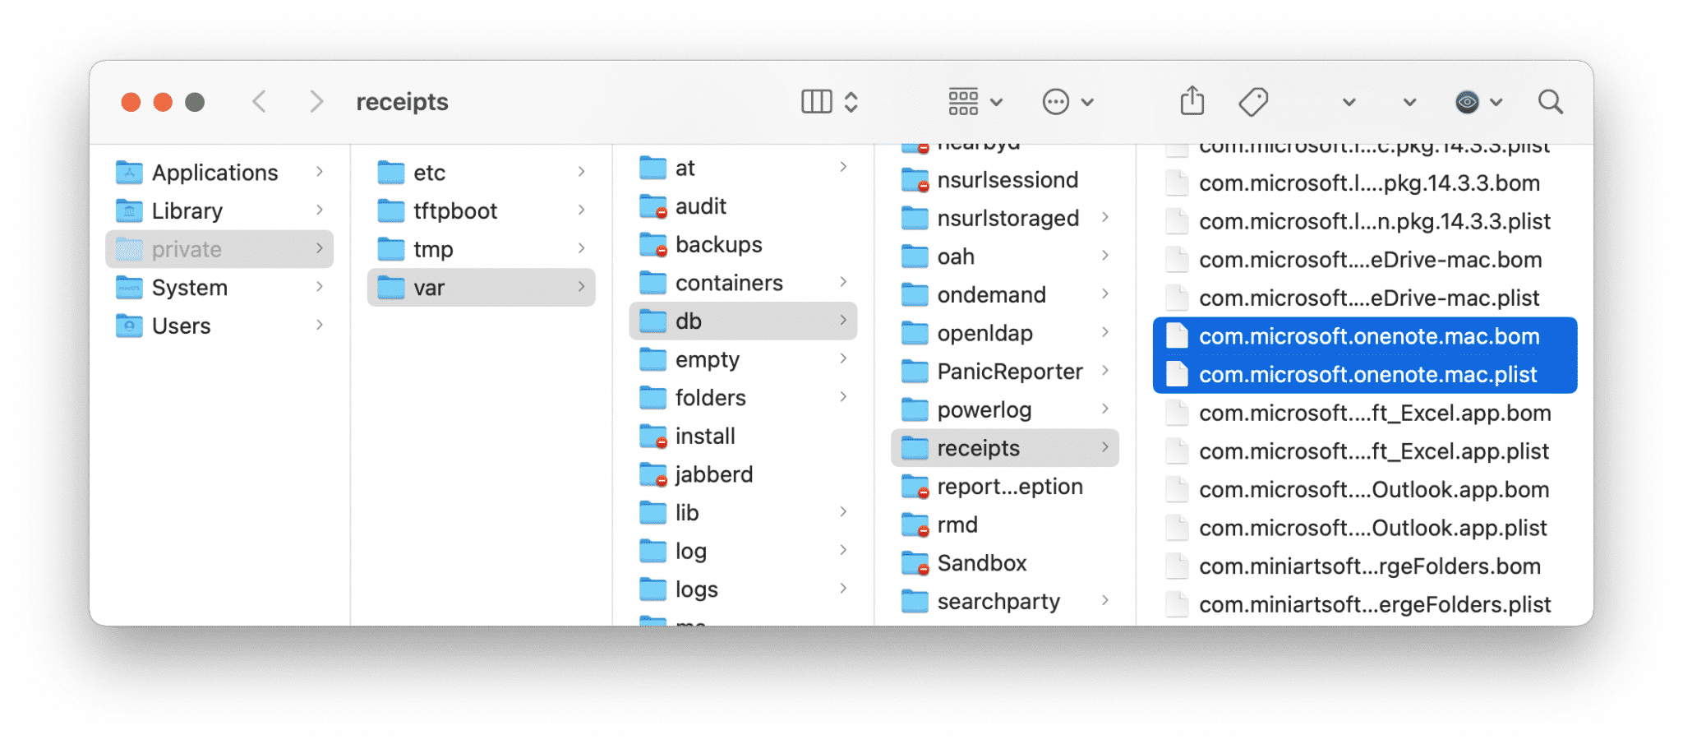Select the containers folder
This screenshot has height=744, width=1683.
743,283
